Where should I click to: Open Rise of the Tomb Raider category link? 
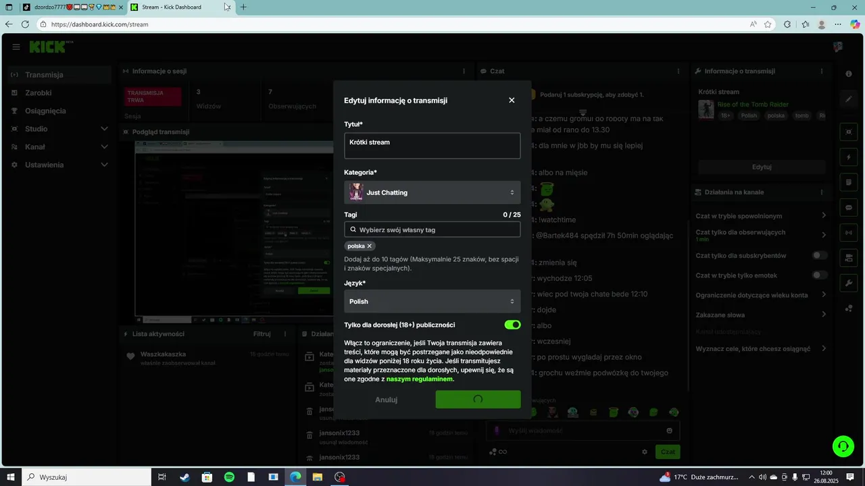[x=753, y=105]
